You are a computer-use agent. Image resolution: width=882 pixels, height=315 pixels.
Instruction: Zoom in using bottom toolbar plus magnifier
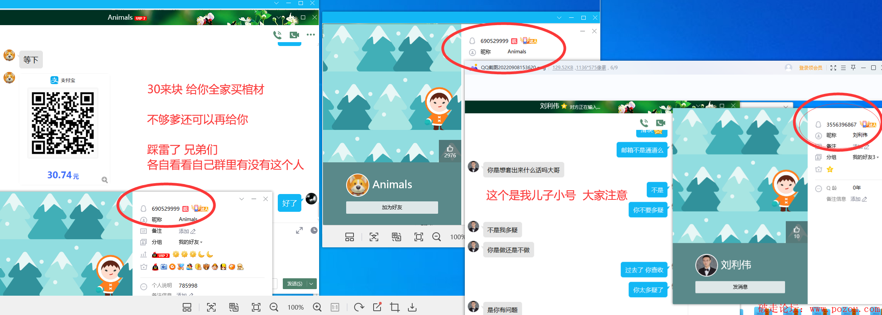pos(317,307)
